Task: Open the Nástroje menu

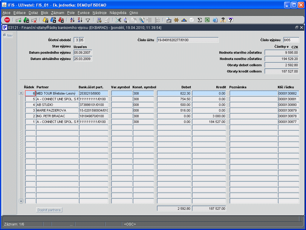Action: click(x=100, y=13)
